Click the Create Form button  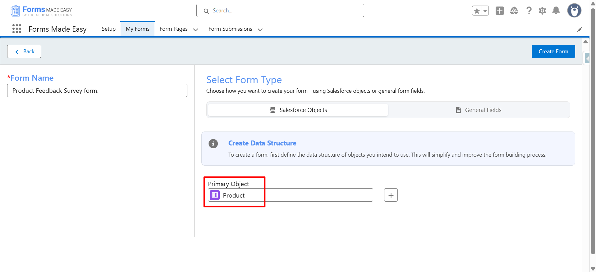(553, 51)
